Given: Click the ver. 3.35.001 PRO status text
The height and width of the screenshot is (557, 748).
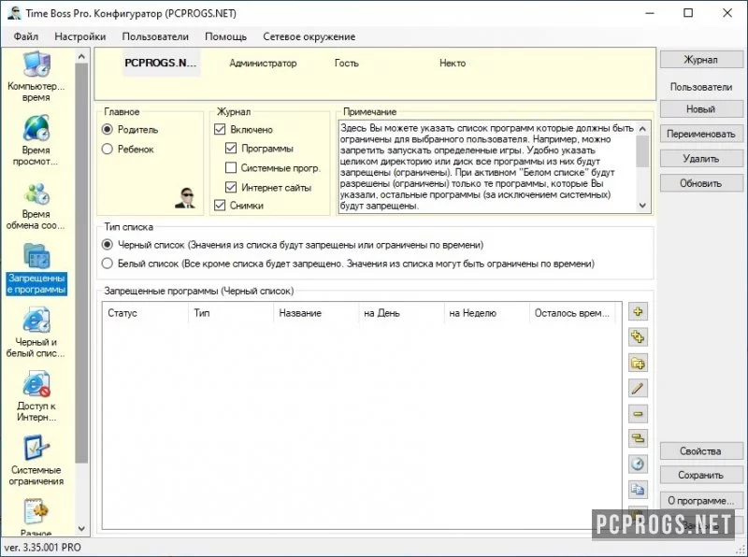Looking at the screenshot, I should pos(43,547).
